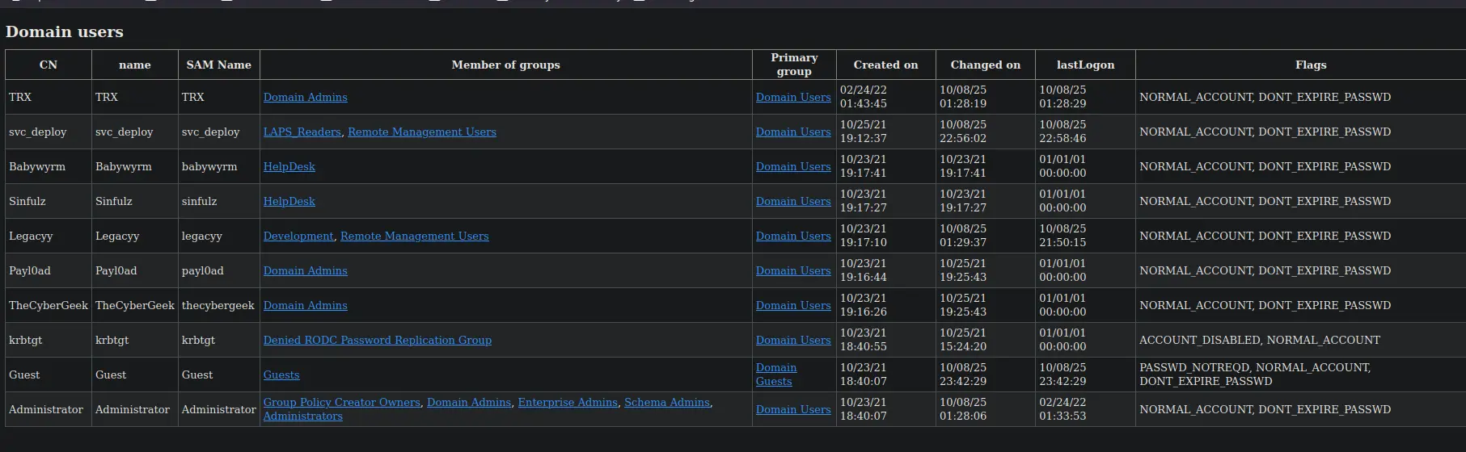Click the Schema Admins link
The height and width of the screenshot is (452, 1466).
[666, 402]
